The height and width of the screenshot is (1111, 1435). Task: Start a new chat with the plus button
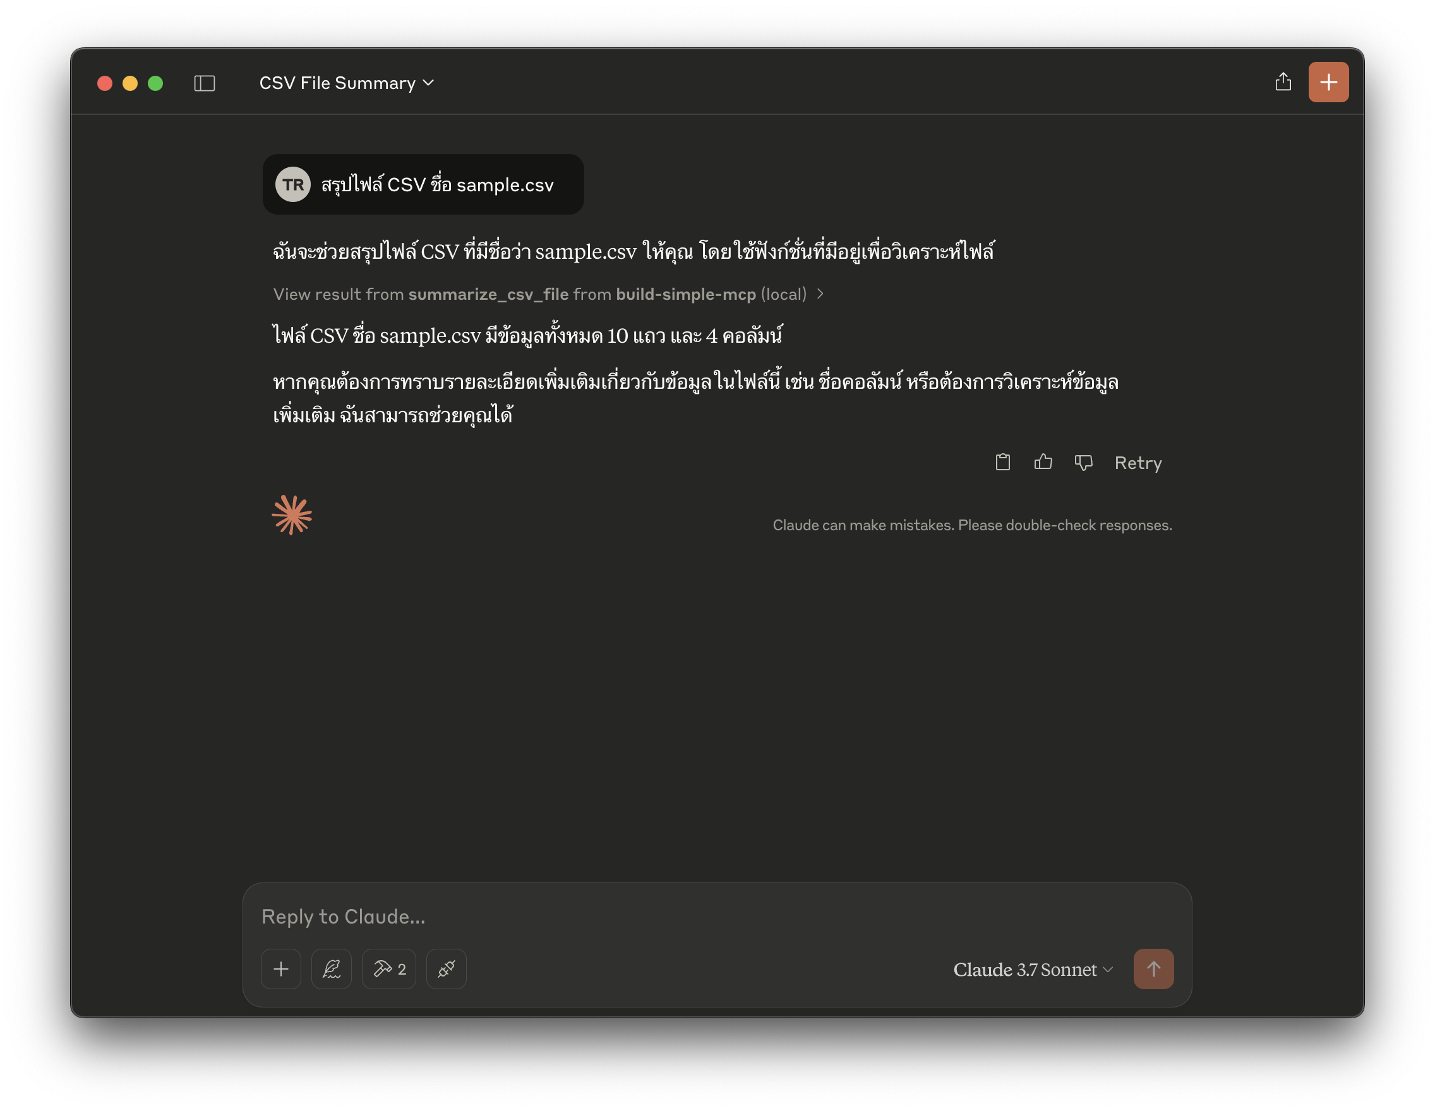1328,82
